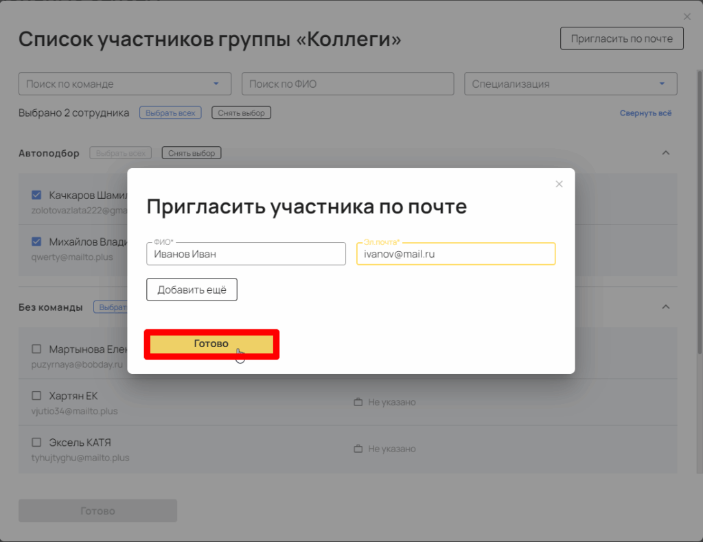703x542 pixels.
Task: Click the briefcase icon in Хартян ЕК row
Action: pyautogui.click(x=358, y=402)
